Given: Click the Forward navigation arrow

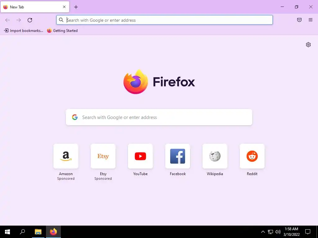Looking at the screenshot, I should 19,20.
